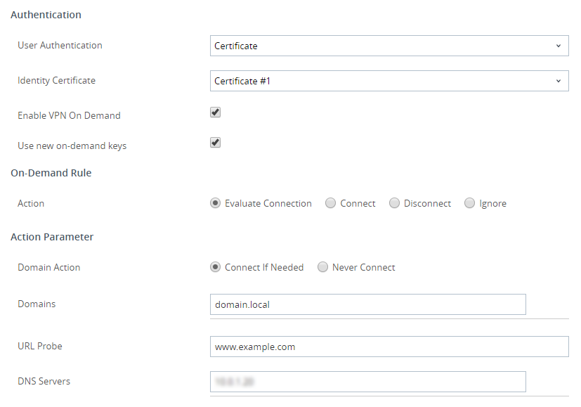581x407 pixels.
Task: Click the Domains field containing domain.local
Action: [367, 304]
